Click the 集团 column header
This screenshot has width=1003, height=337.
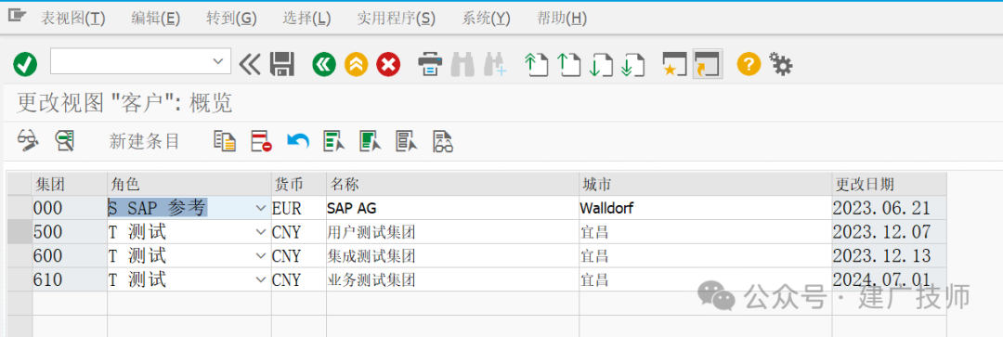click(x=69, y=184)
